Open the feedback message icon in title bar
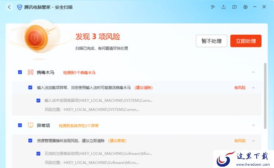Image resolution: width=274 pixels, height=168 pixels. (x=234, y=7)
